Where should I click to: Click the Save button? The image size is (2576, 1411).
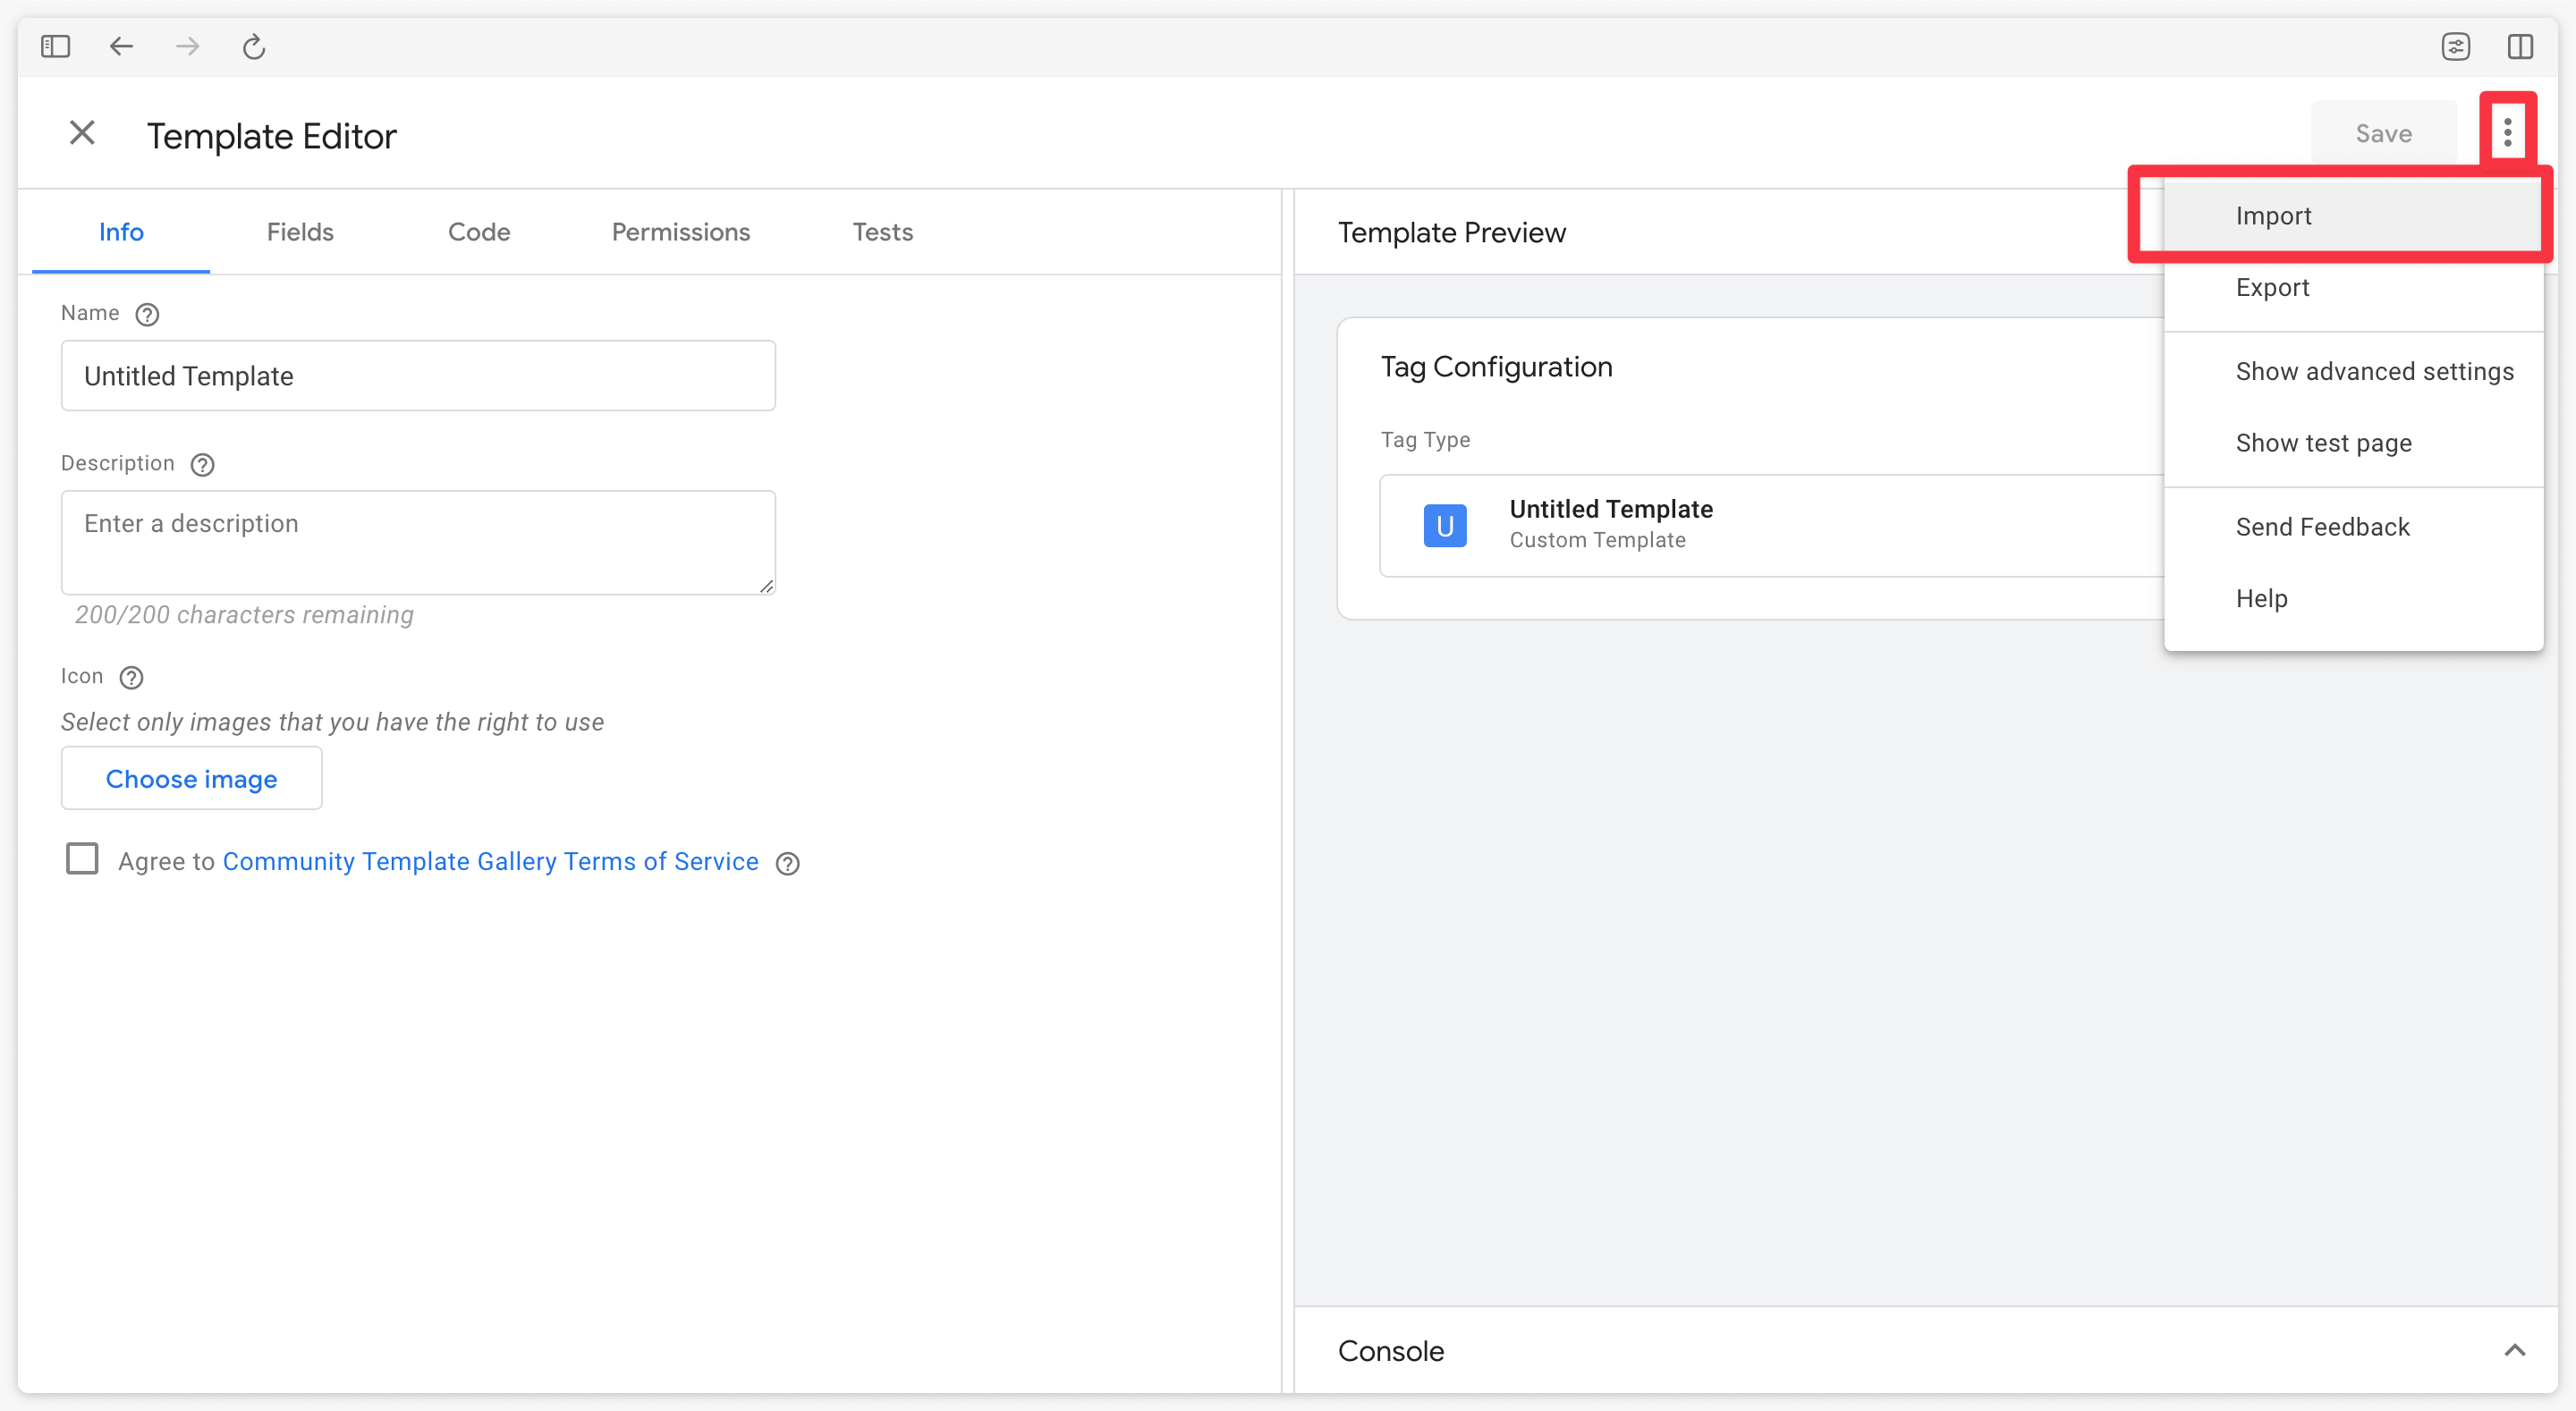click(x=2383, y=132)
